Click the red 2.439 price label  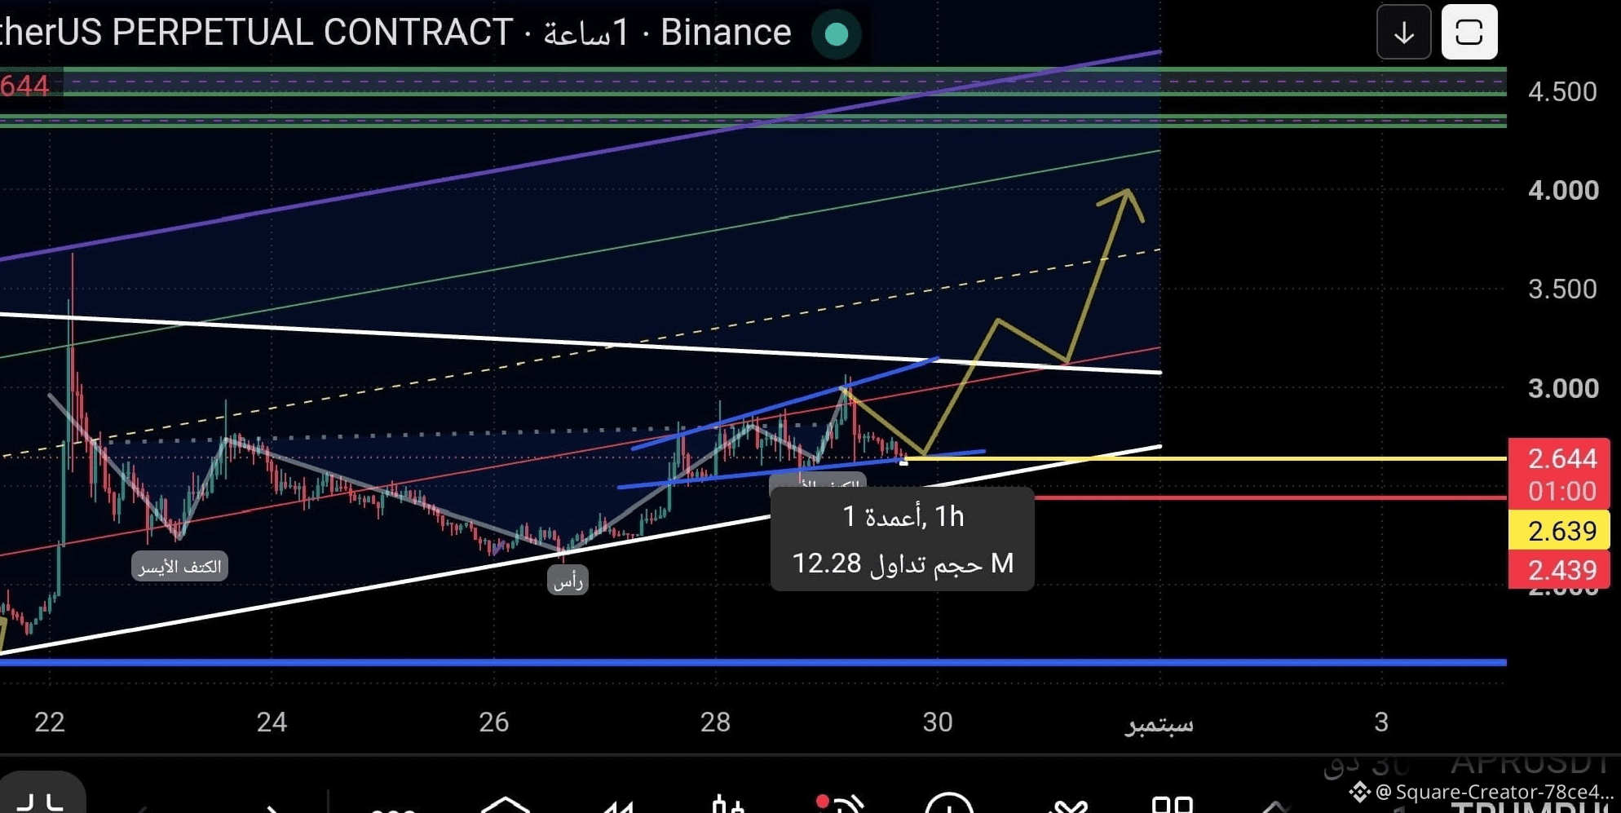[1559, 569]
